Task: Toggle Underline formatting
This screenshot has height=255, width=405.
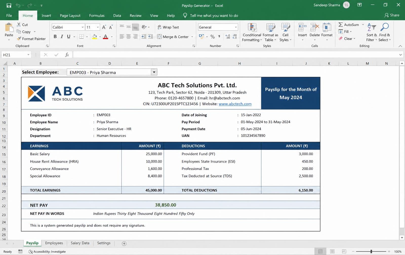Action: [69, 37]
